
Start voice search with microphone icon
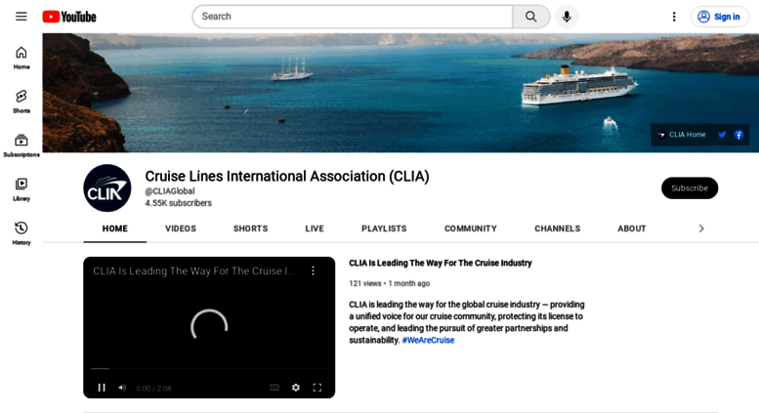point(567,17)
